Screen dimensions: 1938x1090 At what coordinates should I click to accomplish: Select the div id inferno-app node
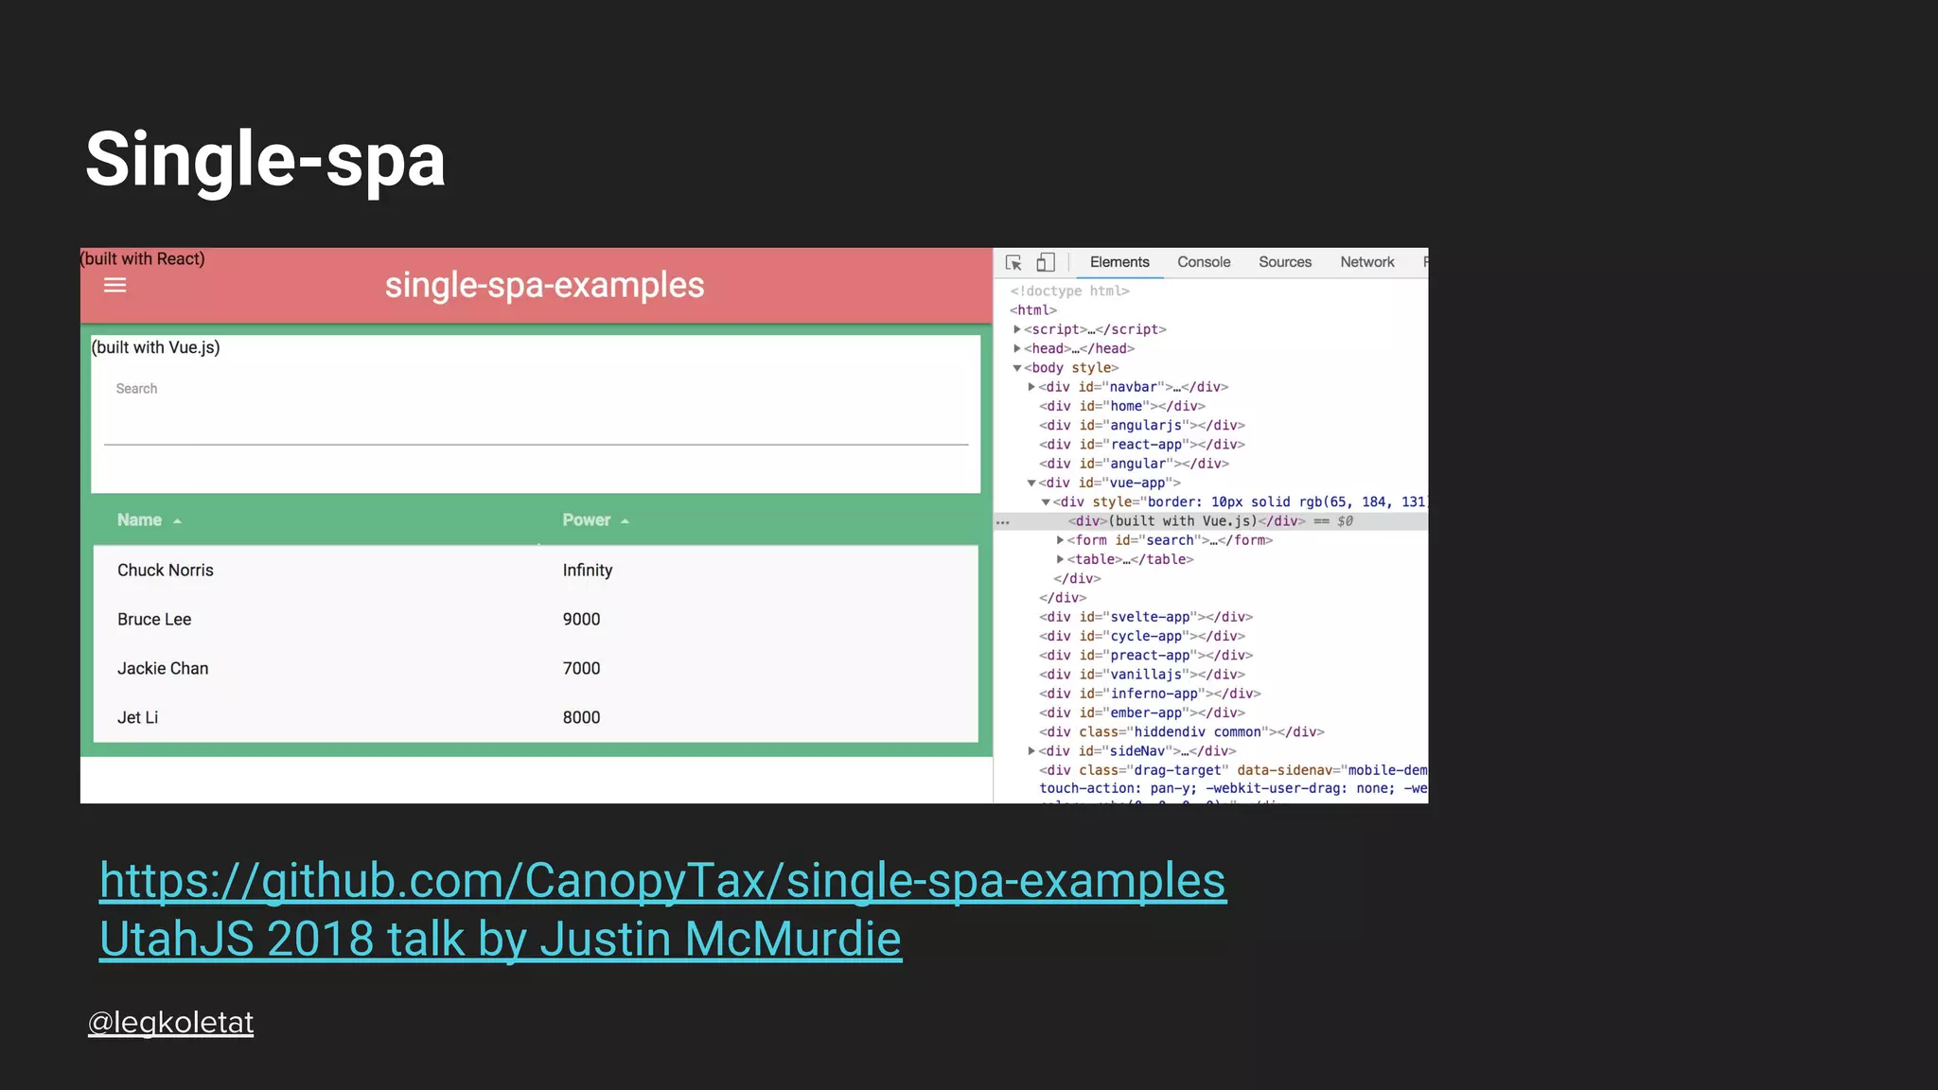tap(1150, 694)
